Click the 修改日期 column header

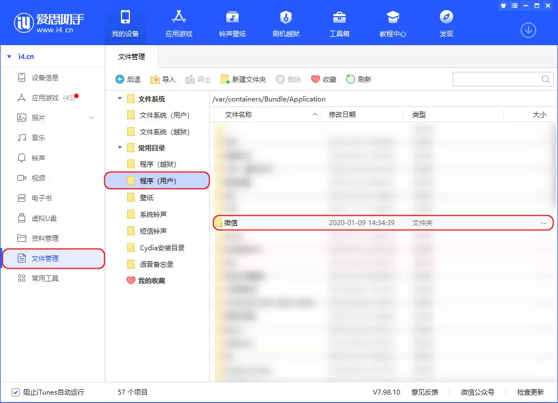(x=342, y=114)
